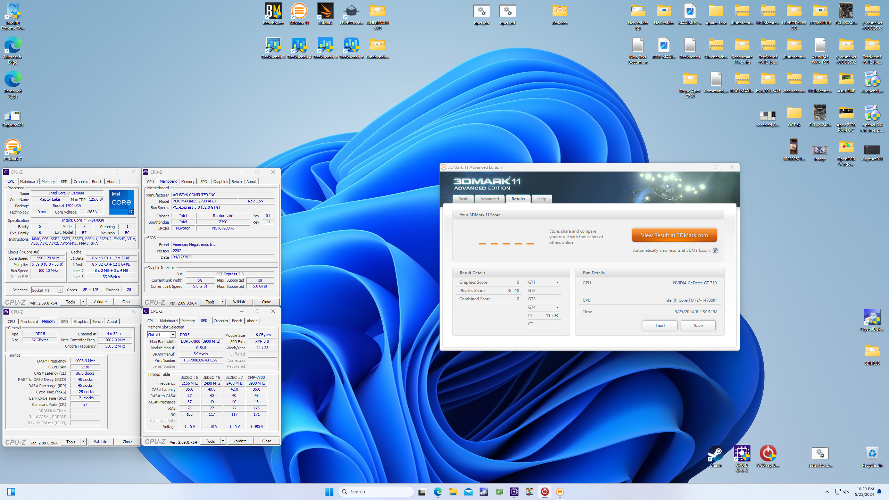The image size is (889, 500).
Task: Open the 3DMark 11 taskbar icon
Action: (x=560, y=492)
